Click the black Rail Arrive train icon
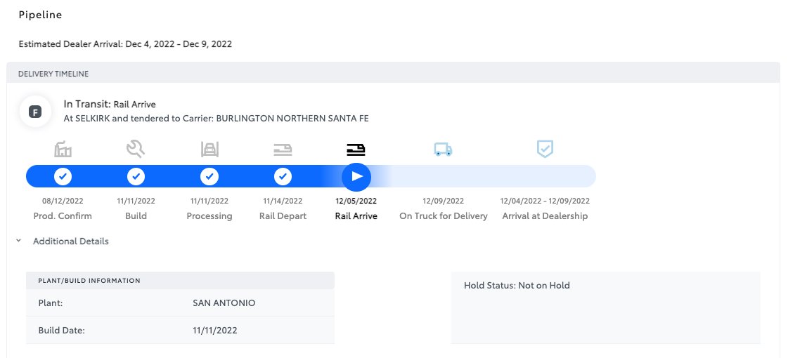 point(356,150)
